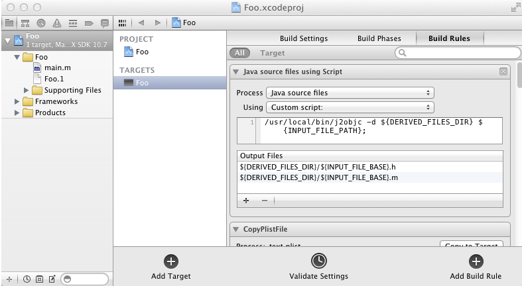Show recent files clock filter icon

tap(27, 279)
